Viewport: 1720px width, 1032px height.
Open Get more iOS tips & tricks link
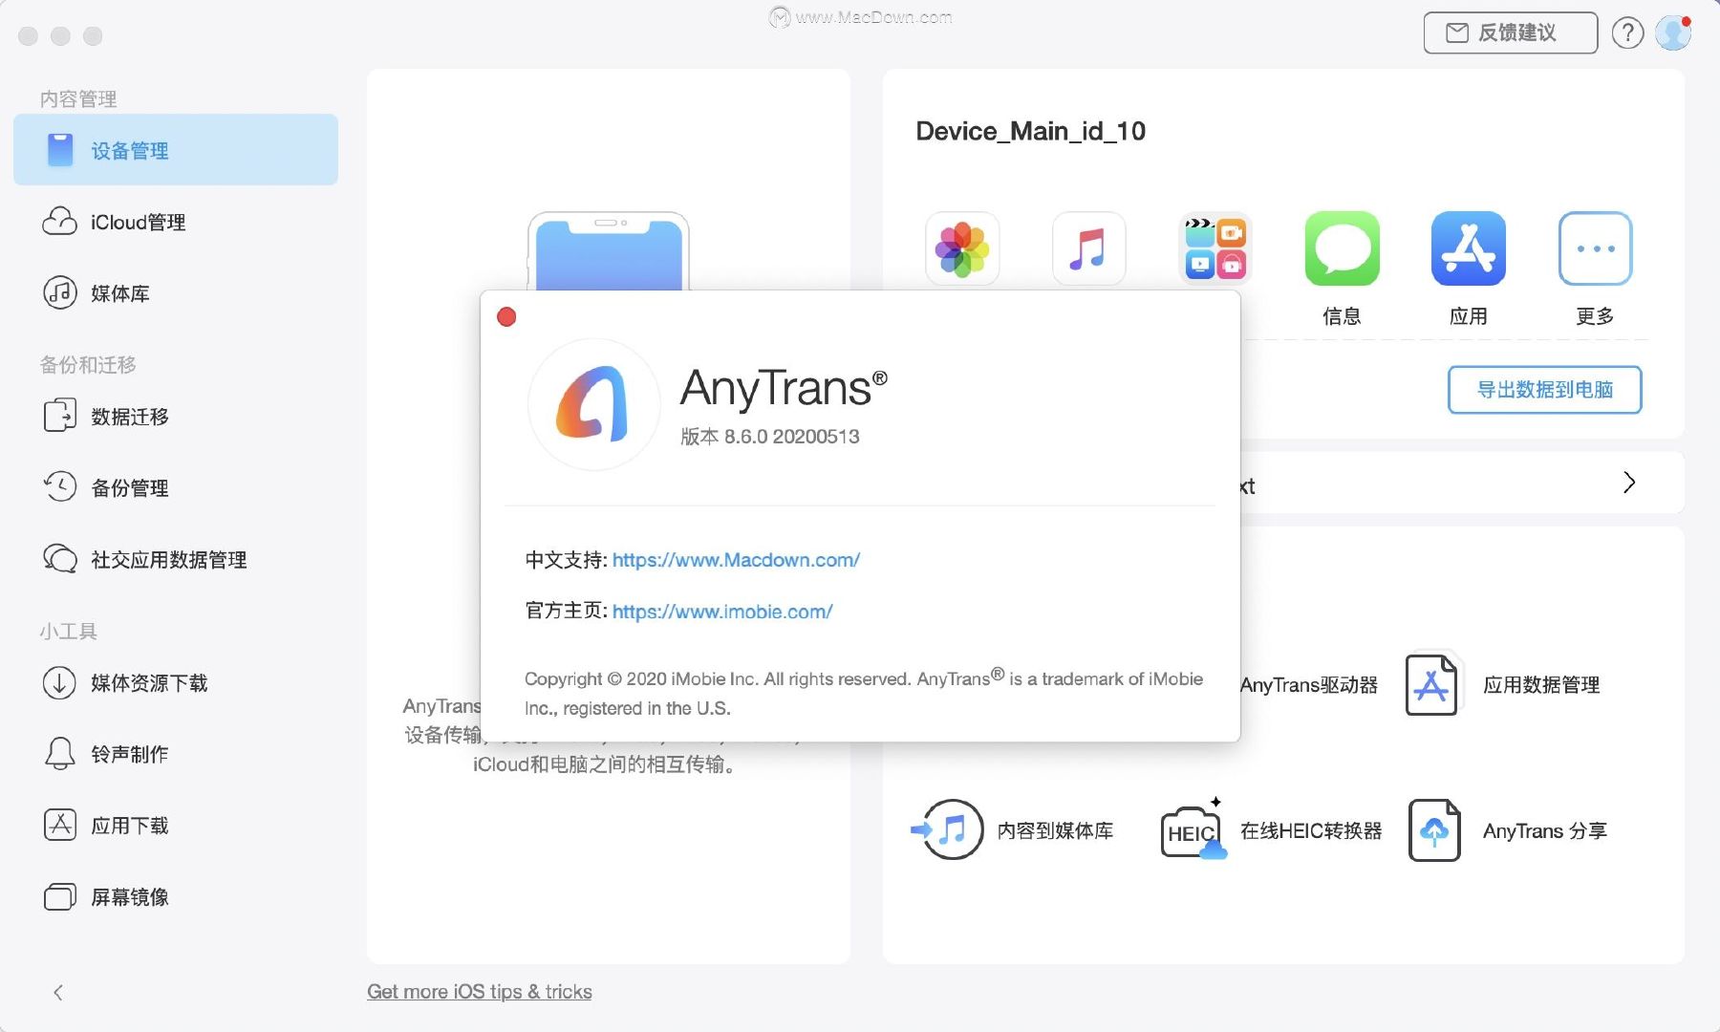point(480,992)
